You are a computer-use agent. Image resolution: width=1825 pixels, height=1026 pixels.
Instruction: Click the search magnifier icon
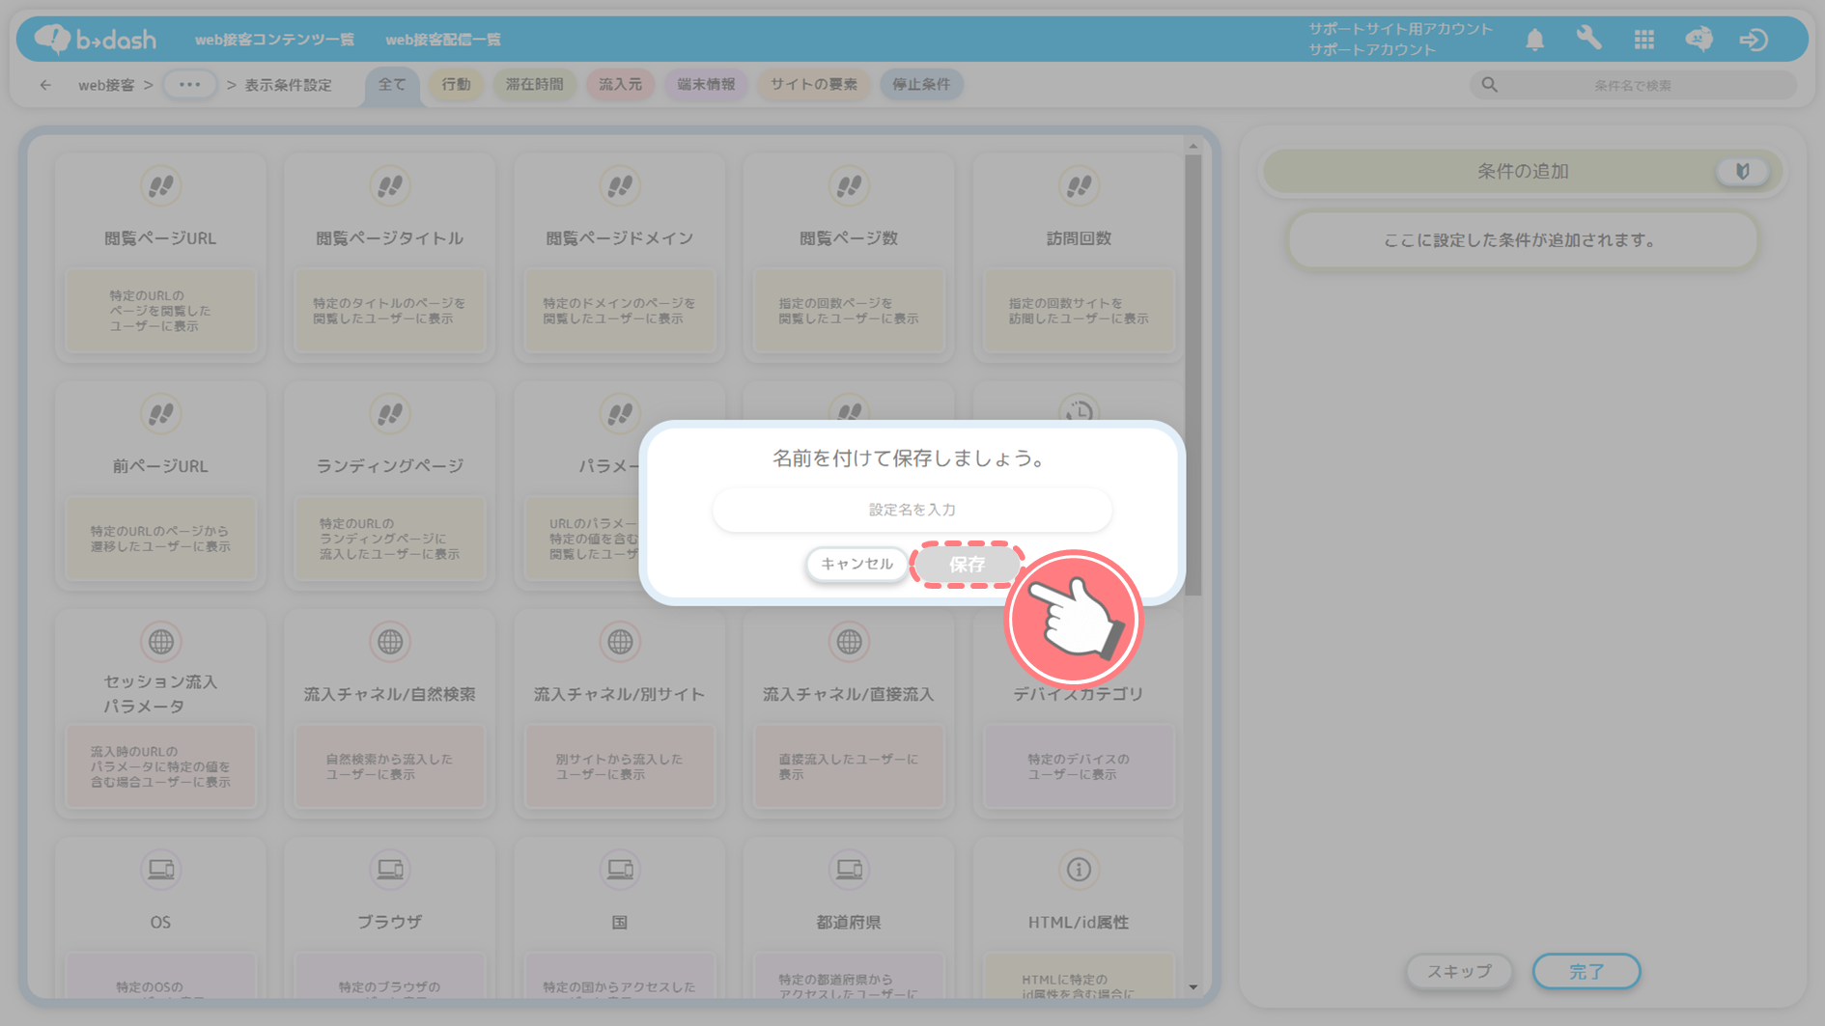tap(1490, 85)
